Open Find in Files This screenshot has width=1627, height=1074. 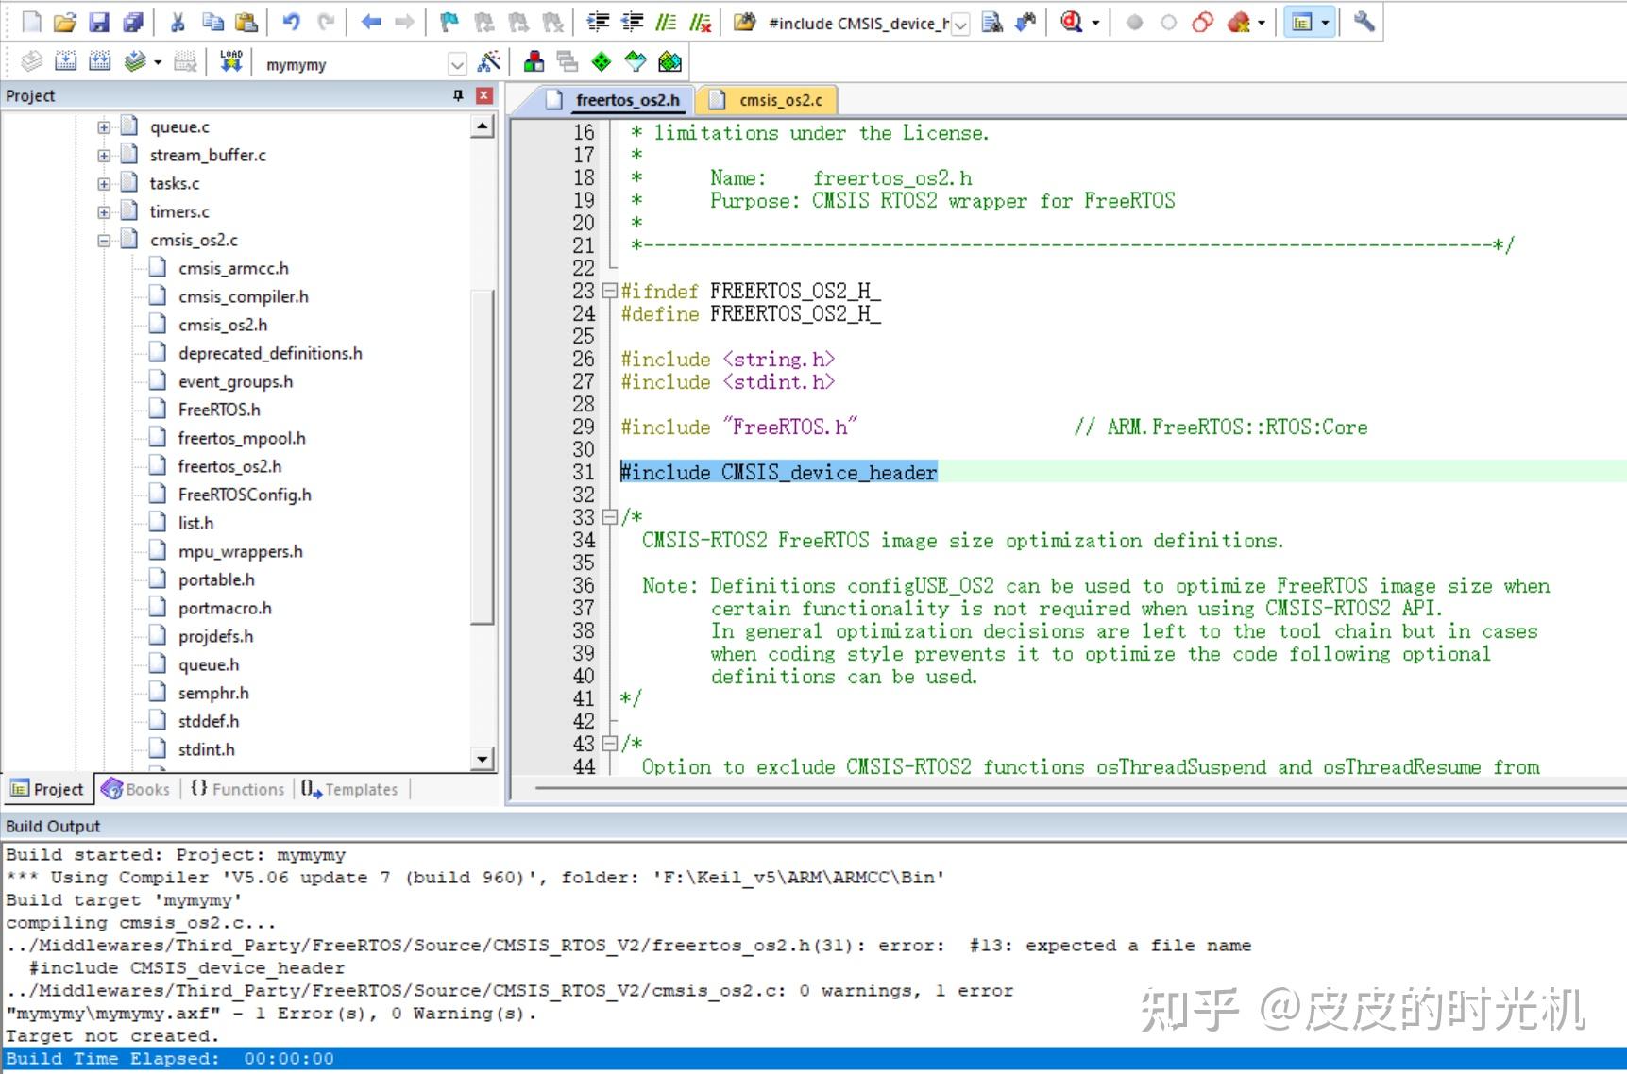click(744, 23)
